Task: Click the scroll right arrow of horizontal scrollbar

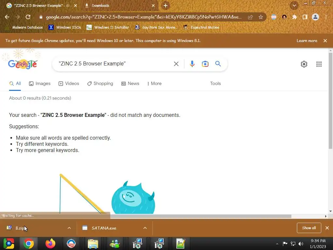Action: (326, 216)
